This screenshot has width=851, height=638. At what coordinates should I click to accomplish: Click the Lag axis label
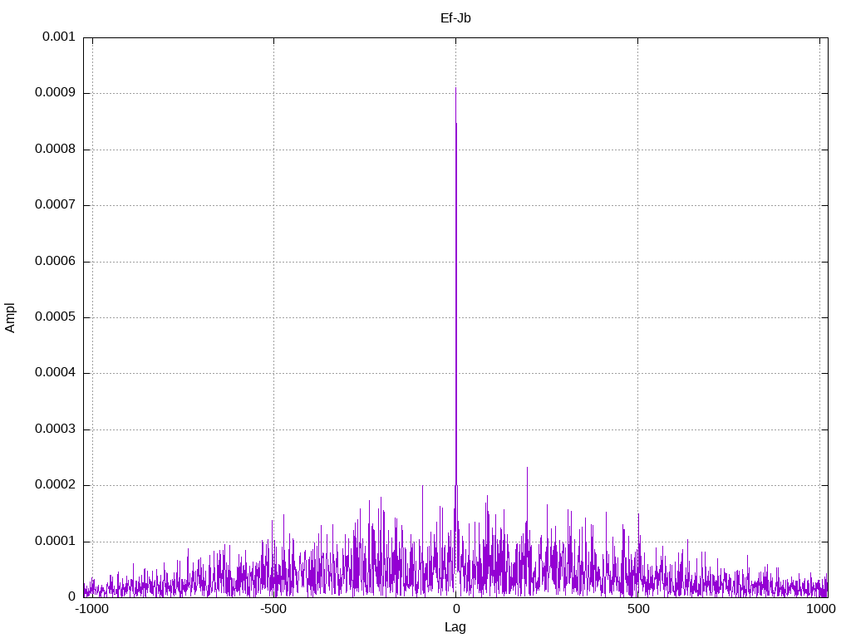click(x=455, y=627)
